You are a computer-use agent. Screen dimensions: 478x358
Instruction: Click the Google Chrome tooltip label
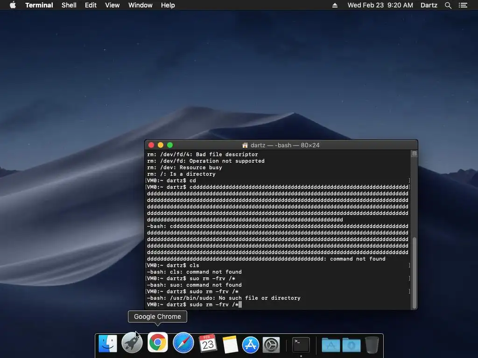(x=158, y=317)
